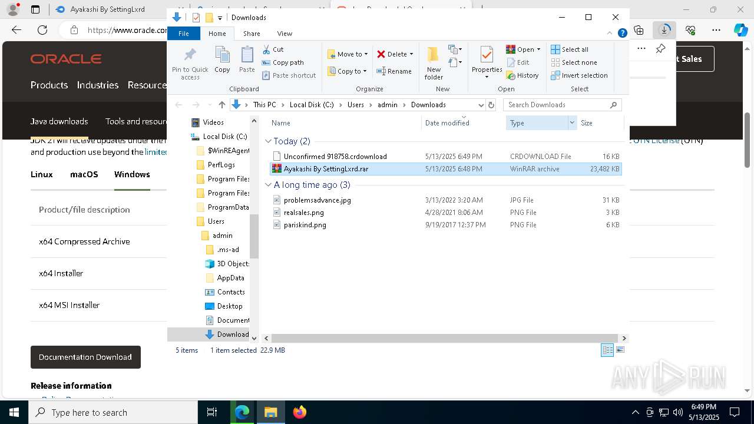The image size is (754, 424).
Task: Select realsales.png file
Action: (445, 213)
